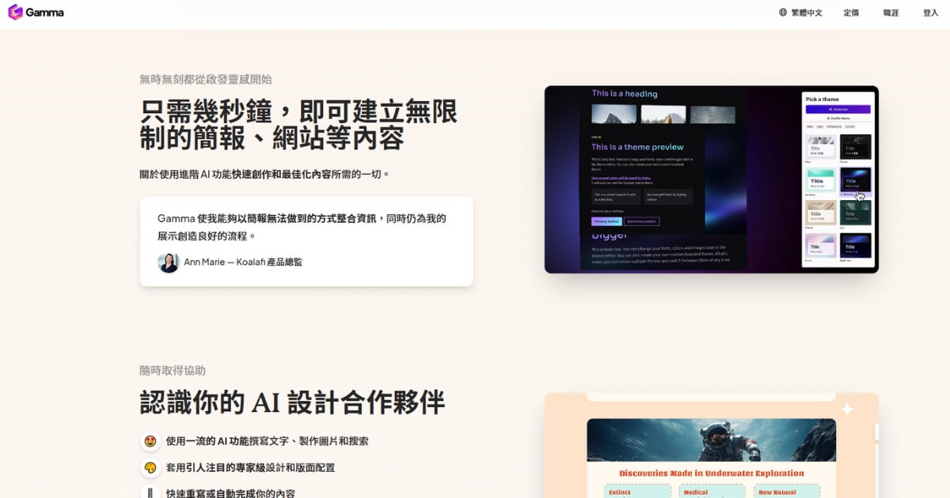Open the 繁體中文 language selector
This screenshot has height=498, width=950.
(800, 13)
